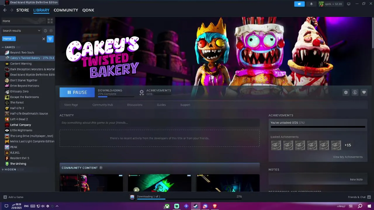Open the QONK profile tab
Image resolution: width=374 pixels, height=210 pixels.
(88, 10)
